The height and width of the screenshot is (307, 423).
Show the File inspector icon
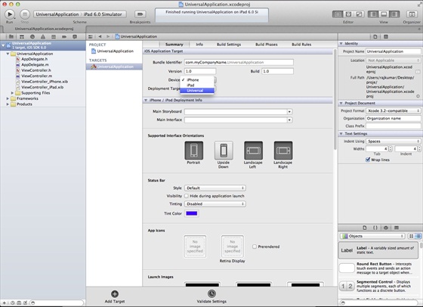375,37
